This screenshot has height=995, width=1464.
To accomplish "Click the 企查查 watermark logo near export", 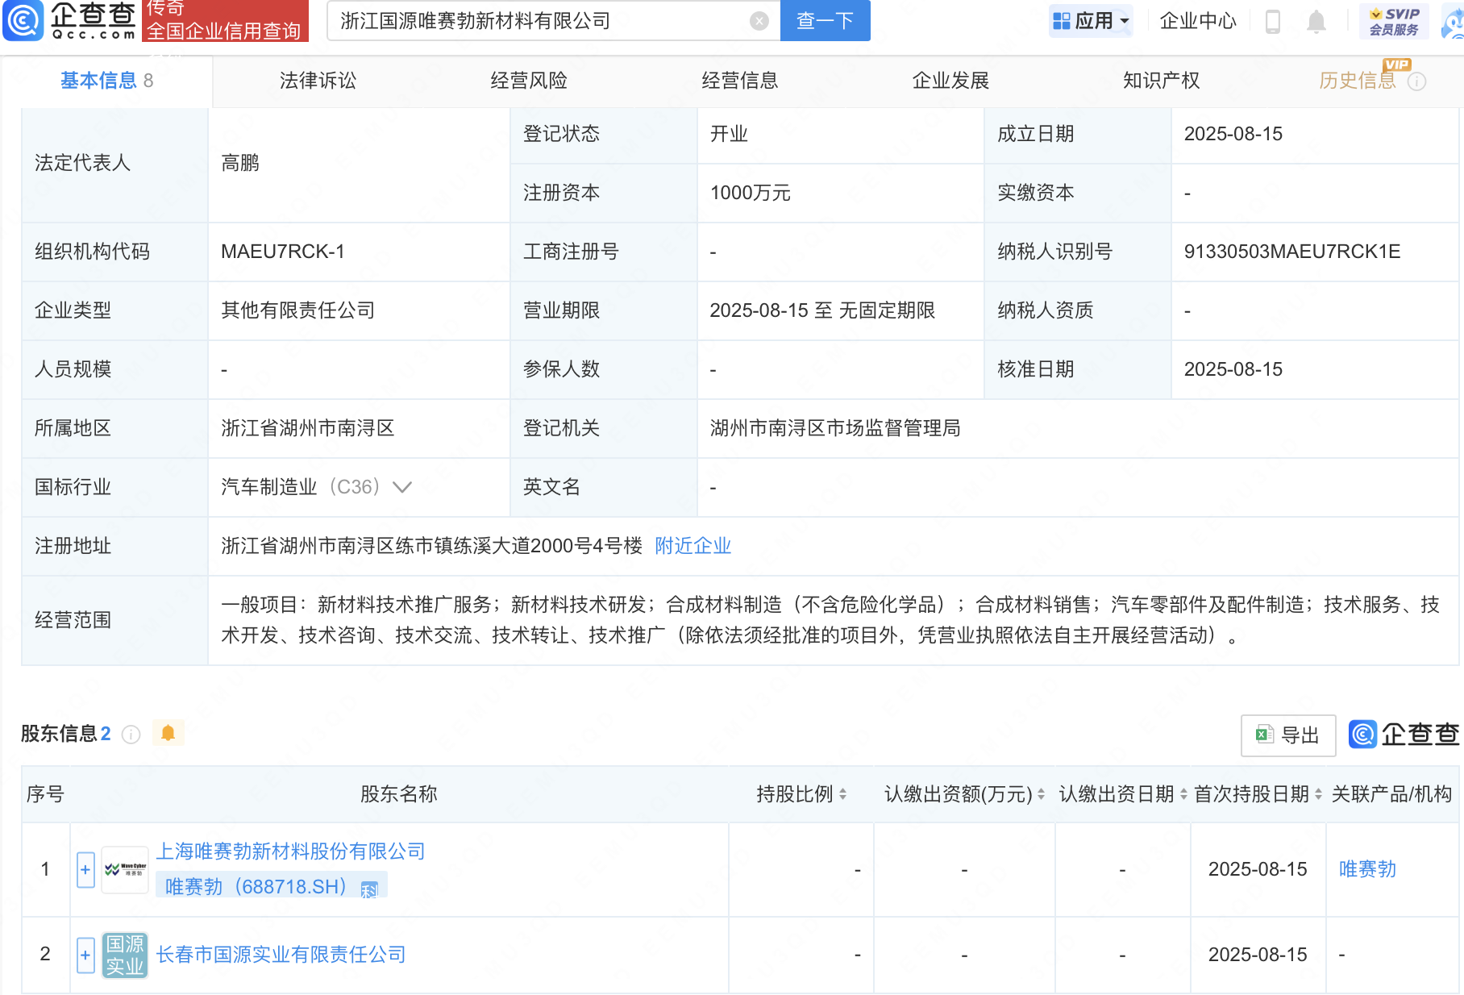I will [x=1404, y=735].
